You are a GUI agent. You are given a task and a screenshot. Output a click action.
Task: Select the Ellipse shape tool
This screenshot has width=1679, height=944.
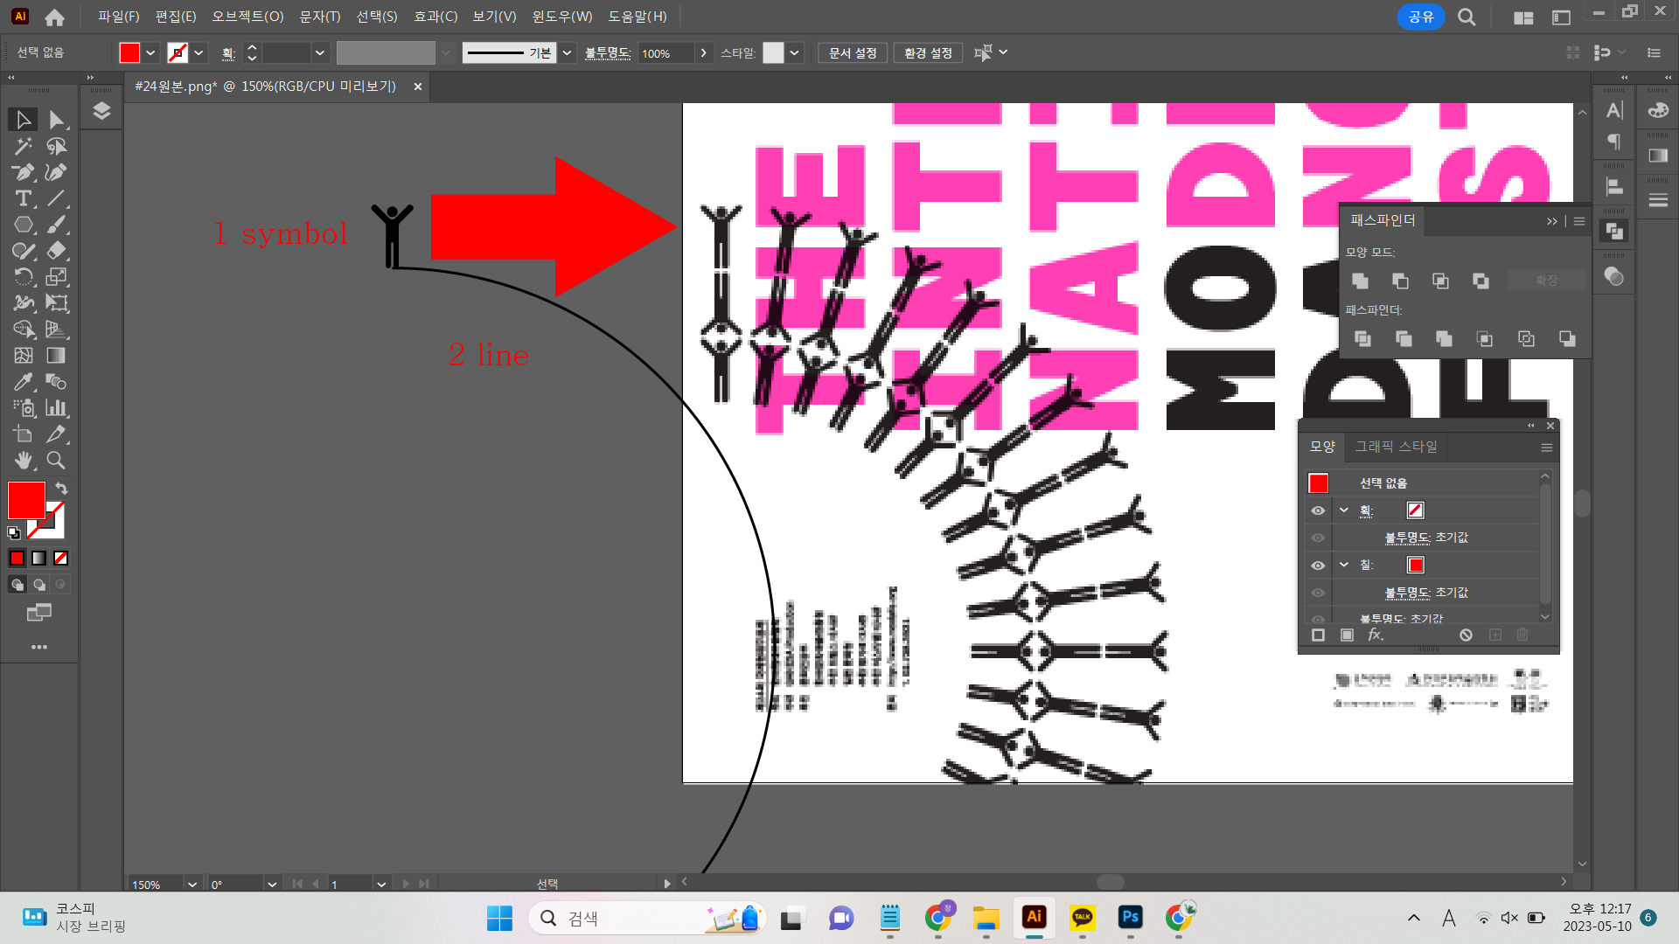click(24, 225)
